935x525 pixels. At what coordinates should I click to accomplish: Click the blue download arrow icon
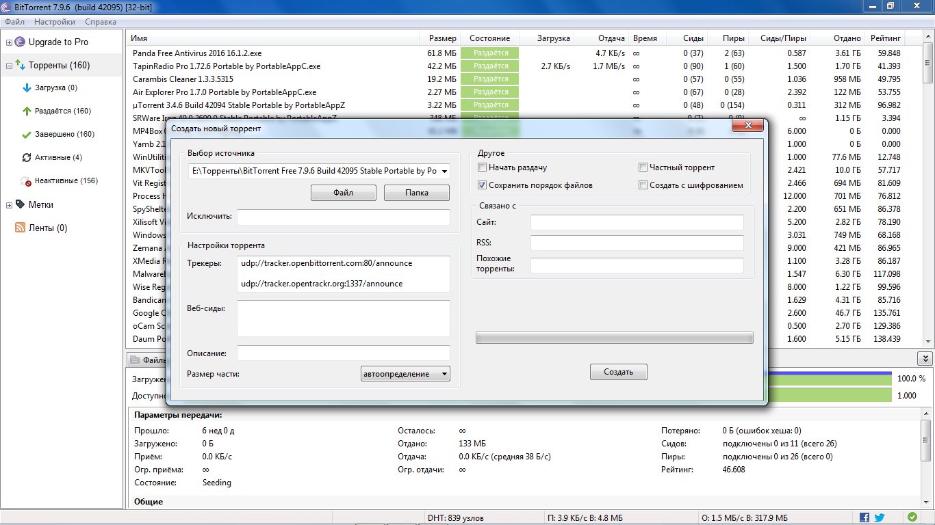pyautogui.click(x=27, y=88)
